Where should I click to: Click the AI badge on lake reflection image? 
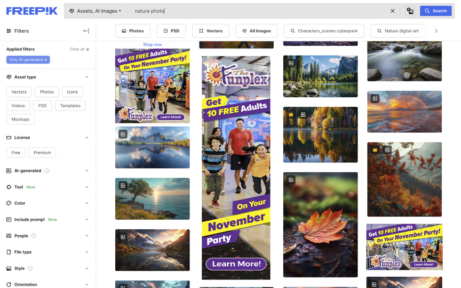coord(123,134)
